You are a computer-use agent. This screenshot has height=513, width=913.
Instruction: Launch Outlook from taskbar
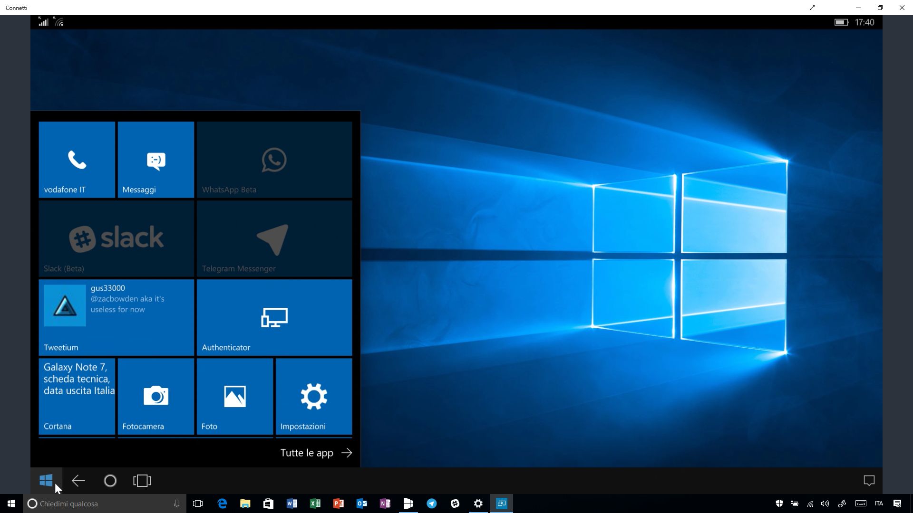(x=362, y=503)
